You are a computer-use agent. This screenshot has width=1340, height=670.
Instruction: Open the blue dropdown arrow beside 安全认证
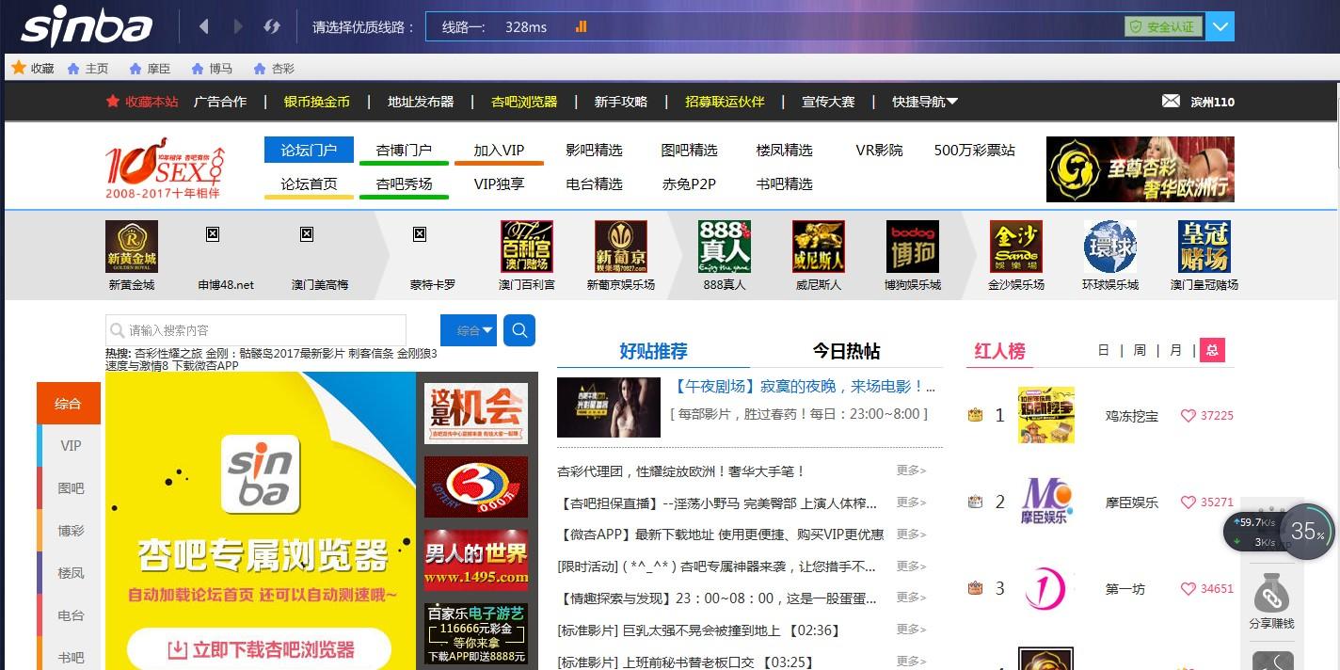pyautogui.click(x=1220, y=26)
